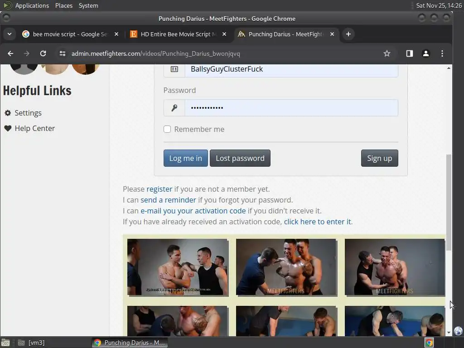Open Settings in Helpful Links
The height and width of the screenshot is (348, 464).
28,113
